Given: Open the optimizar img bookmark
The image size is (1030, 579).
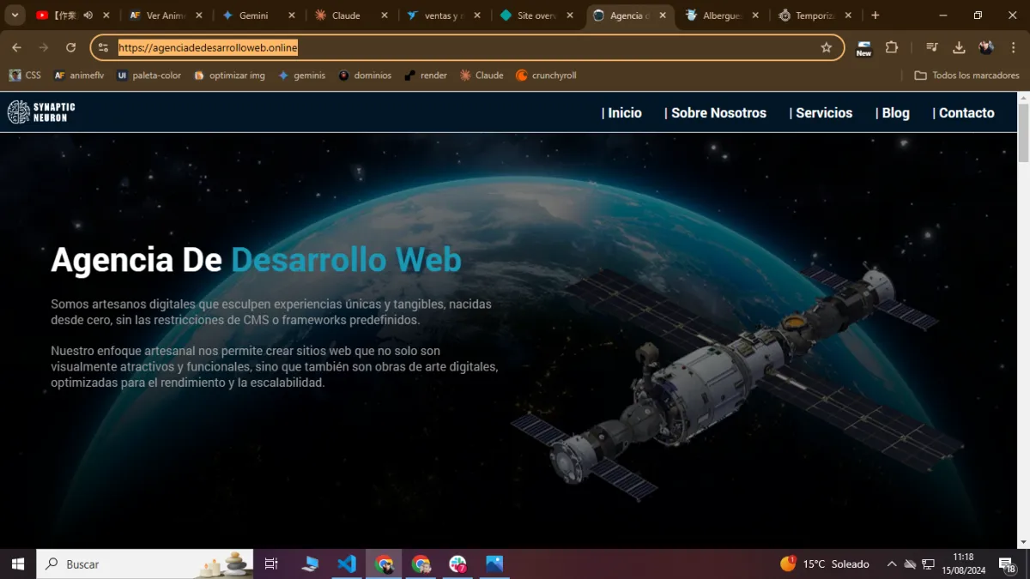Looking at the screenshot, I should (229, 75).
